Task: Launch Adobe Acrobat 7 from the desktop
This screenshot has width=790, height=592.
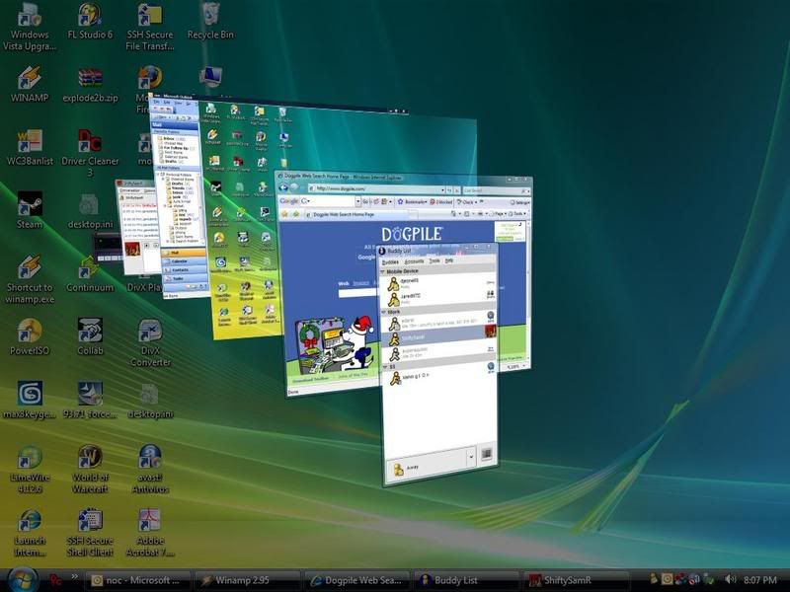Action: coord(150,534)
